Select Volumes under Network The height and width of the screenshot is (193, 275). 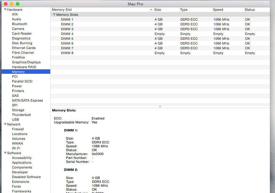pyautogui.click(x=19, y=139)
